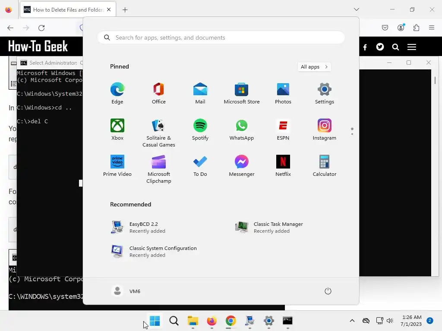Click the All apps button
Viewport: 442px width, 331px height.
pyautogui.click(x=314, y=67)
